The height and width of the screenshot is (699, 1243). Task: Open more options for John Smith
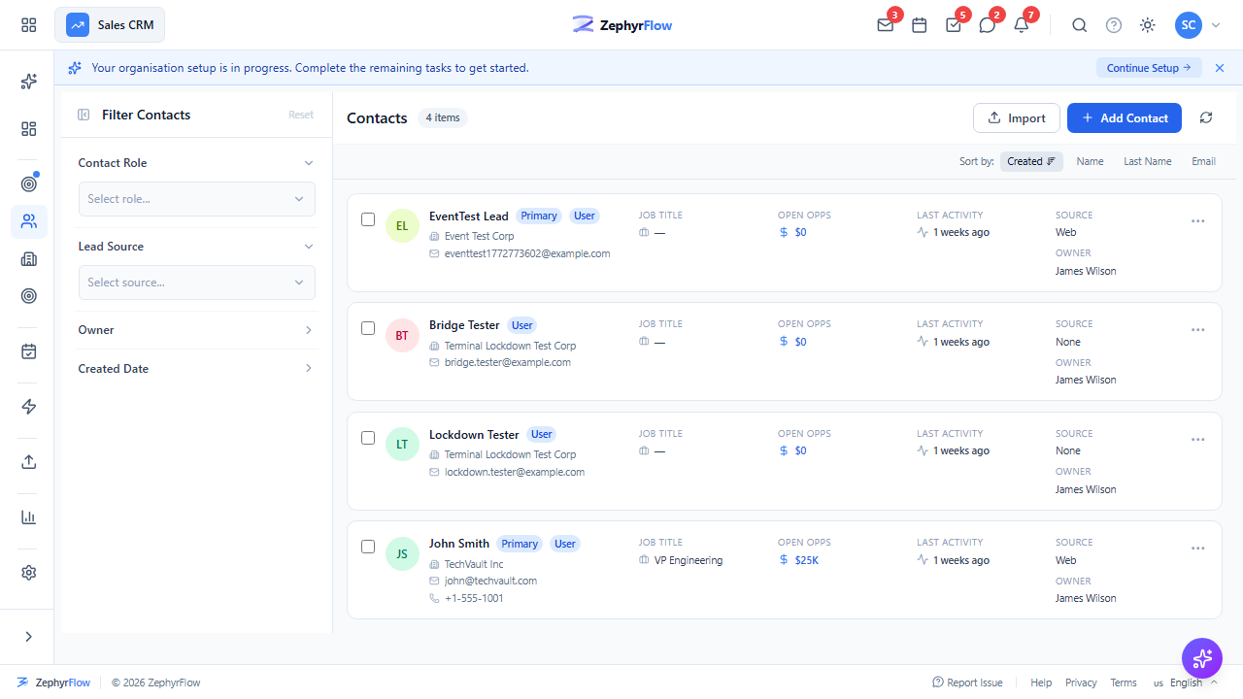click(x=1197, y=548)
